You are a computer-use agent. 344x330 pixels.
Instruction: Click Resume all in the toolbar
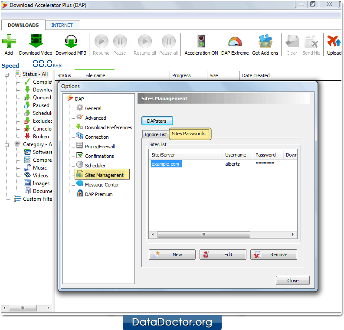(145, 45)
